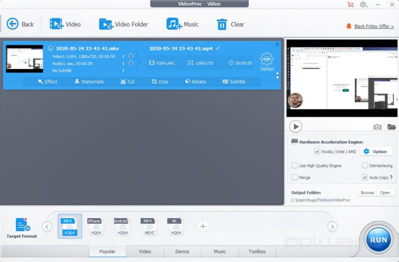399x262 pixels.
Task: Select the MP4 H264 format
Action: pyautogui.click(x=70, y=226)
